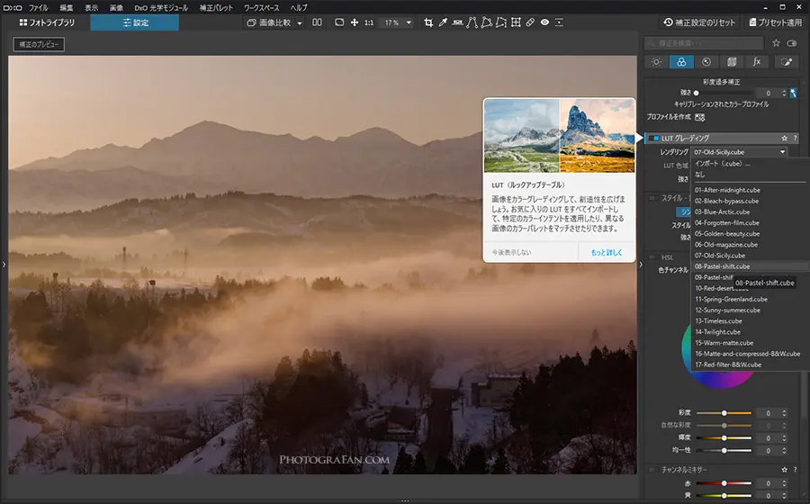Select the Repair bandage tool

[530, 22]
